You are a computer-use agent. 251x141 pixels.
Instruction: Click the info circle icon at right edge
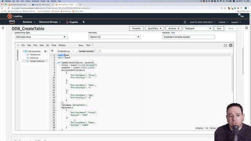(x=247, y=28)
